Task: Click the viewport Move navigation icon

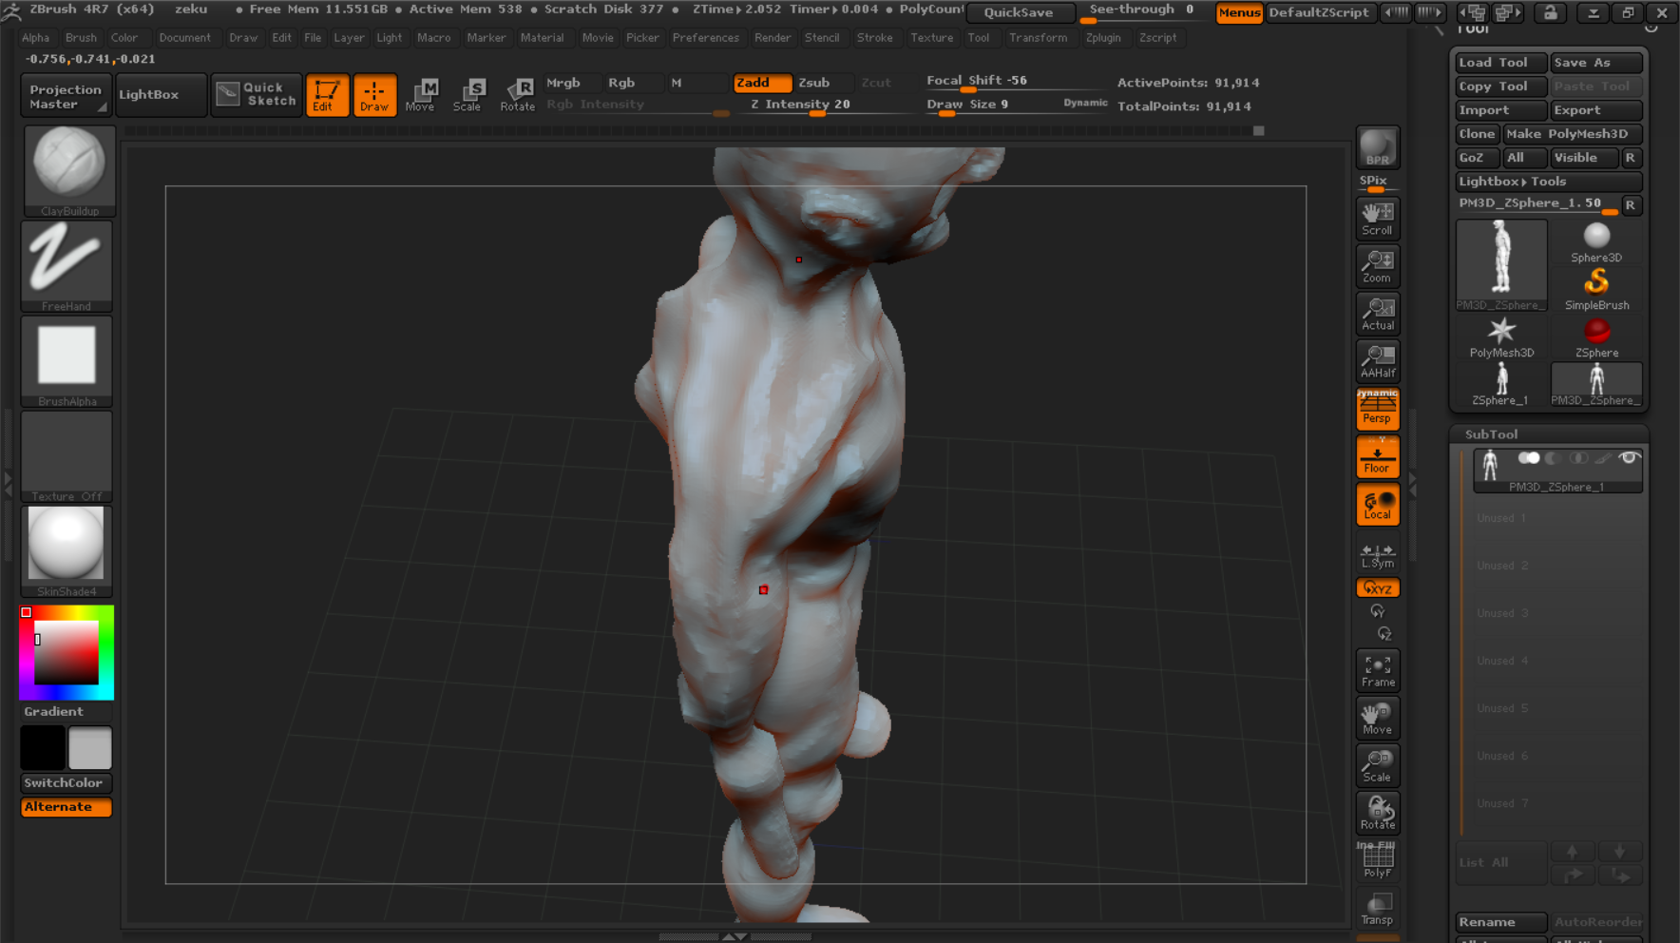Action: coord(1377,718)
